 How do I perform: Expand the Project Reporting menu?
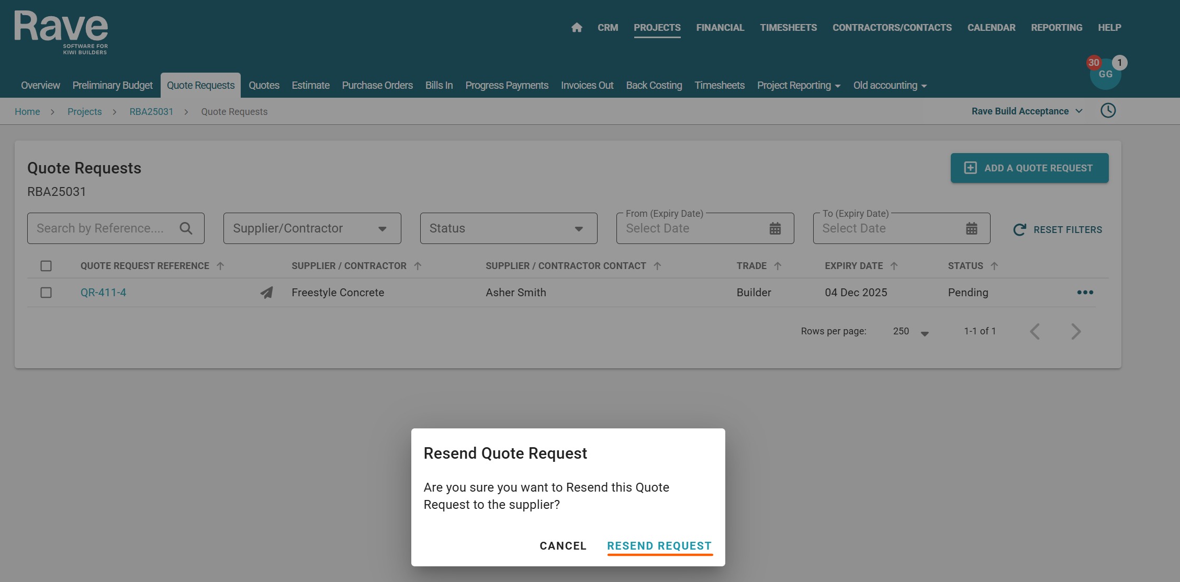pyautogui.click(x=799, y=86)
